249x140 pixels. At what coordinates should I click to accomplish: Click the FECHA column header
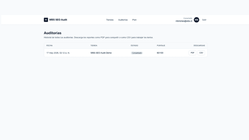[49, 46]
